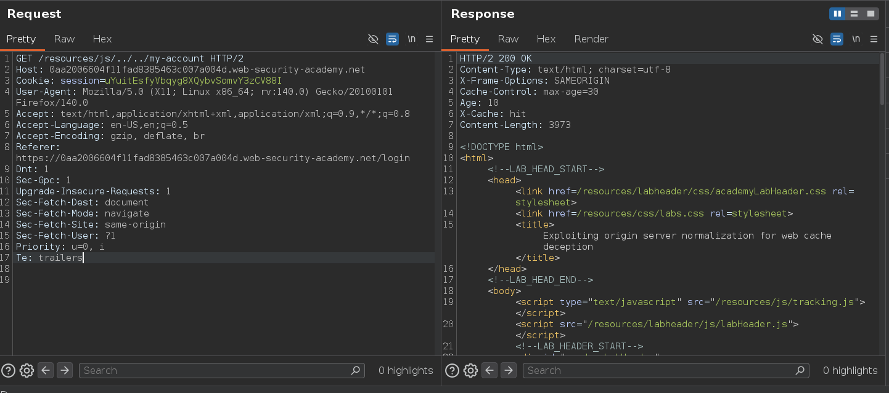Click the Sec-Fetch-Site: same-origin line

(x=91, y=224)
